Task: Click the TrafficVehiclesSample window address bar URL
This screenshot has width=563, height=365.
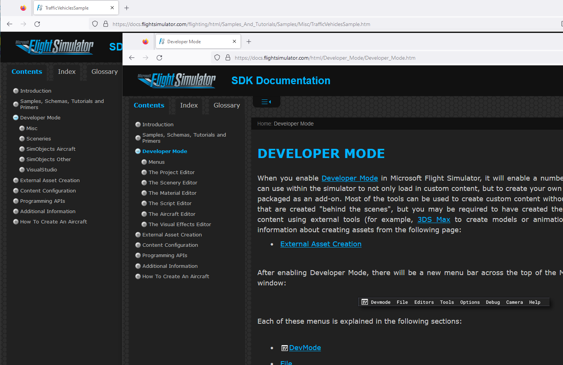Action: pos(241,24)
